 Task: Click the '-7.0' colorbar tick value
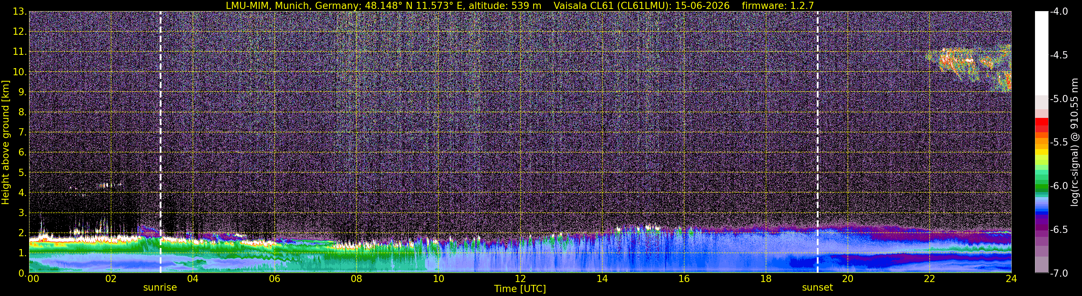(1058, 273)
